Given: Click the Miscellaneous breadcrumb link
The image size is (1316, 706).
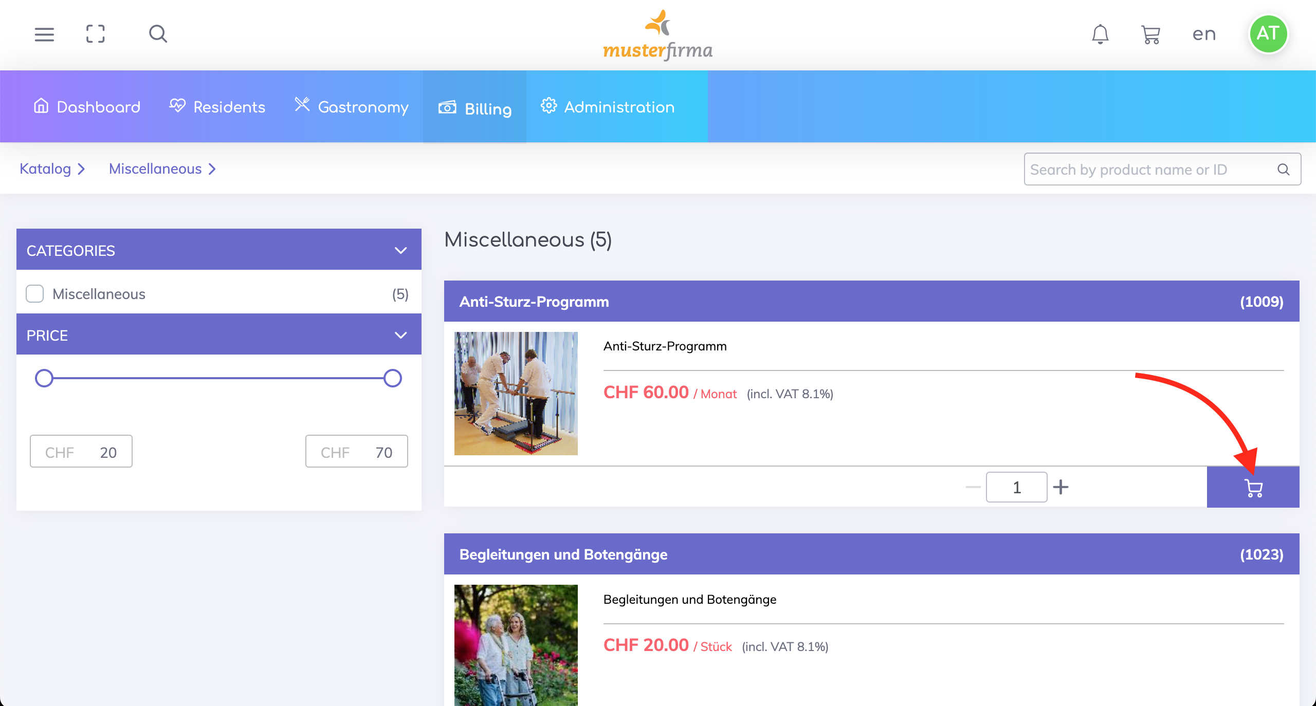Looking at the screenshot, I should tap(155, 169).
